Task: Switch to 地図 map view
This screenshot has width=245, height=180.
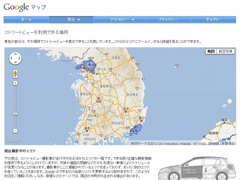Action: (x=211, y=51)
